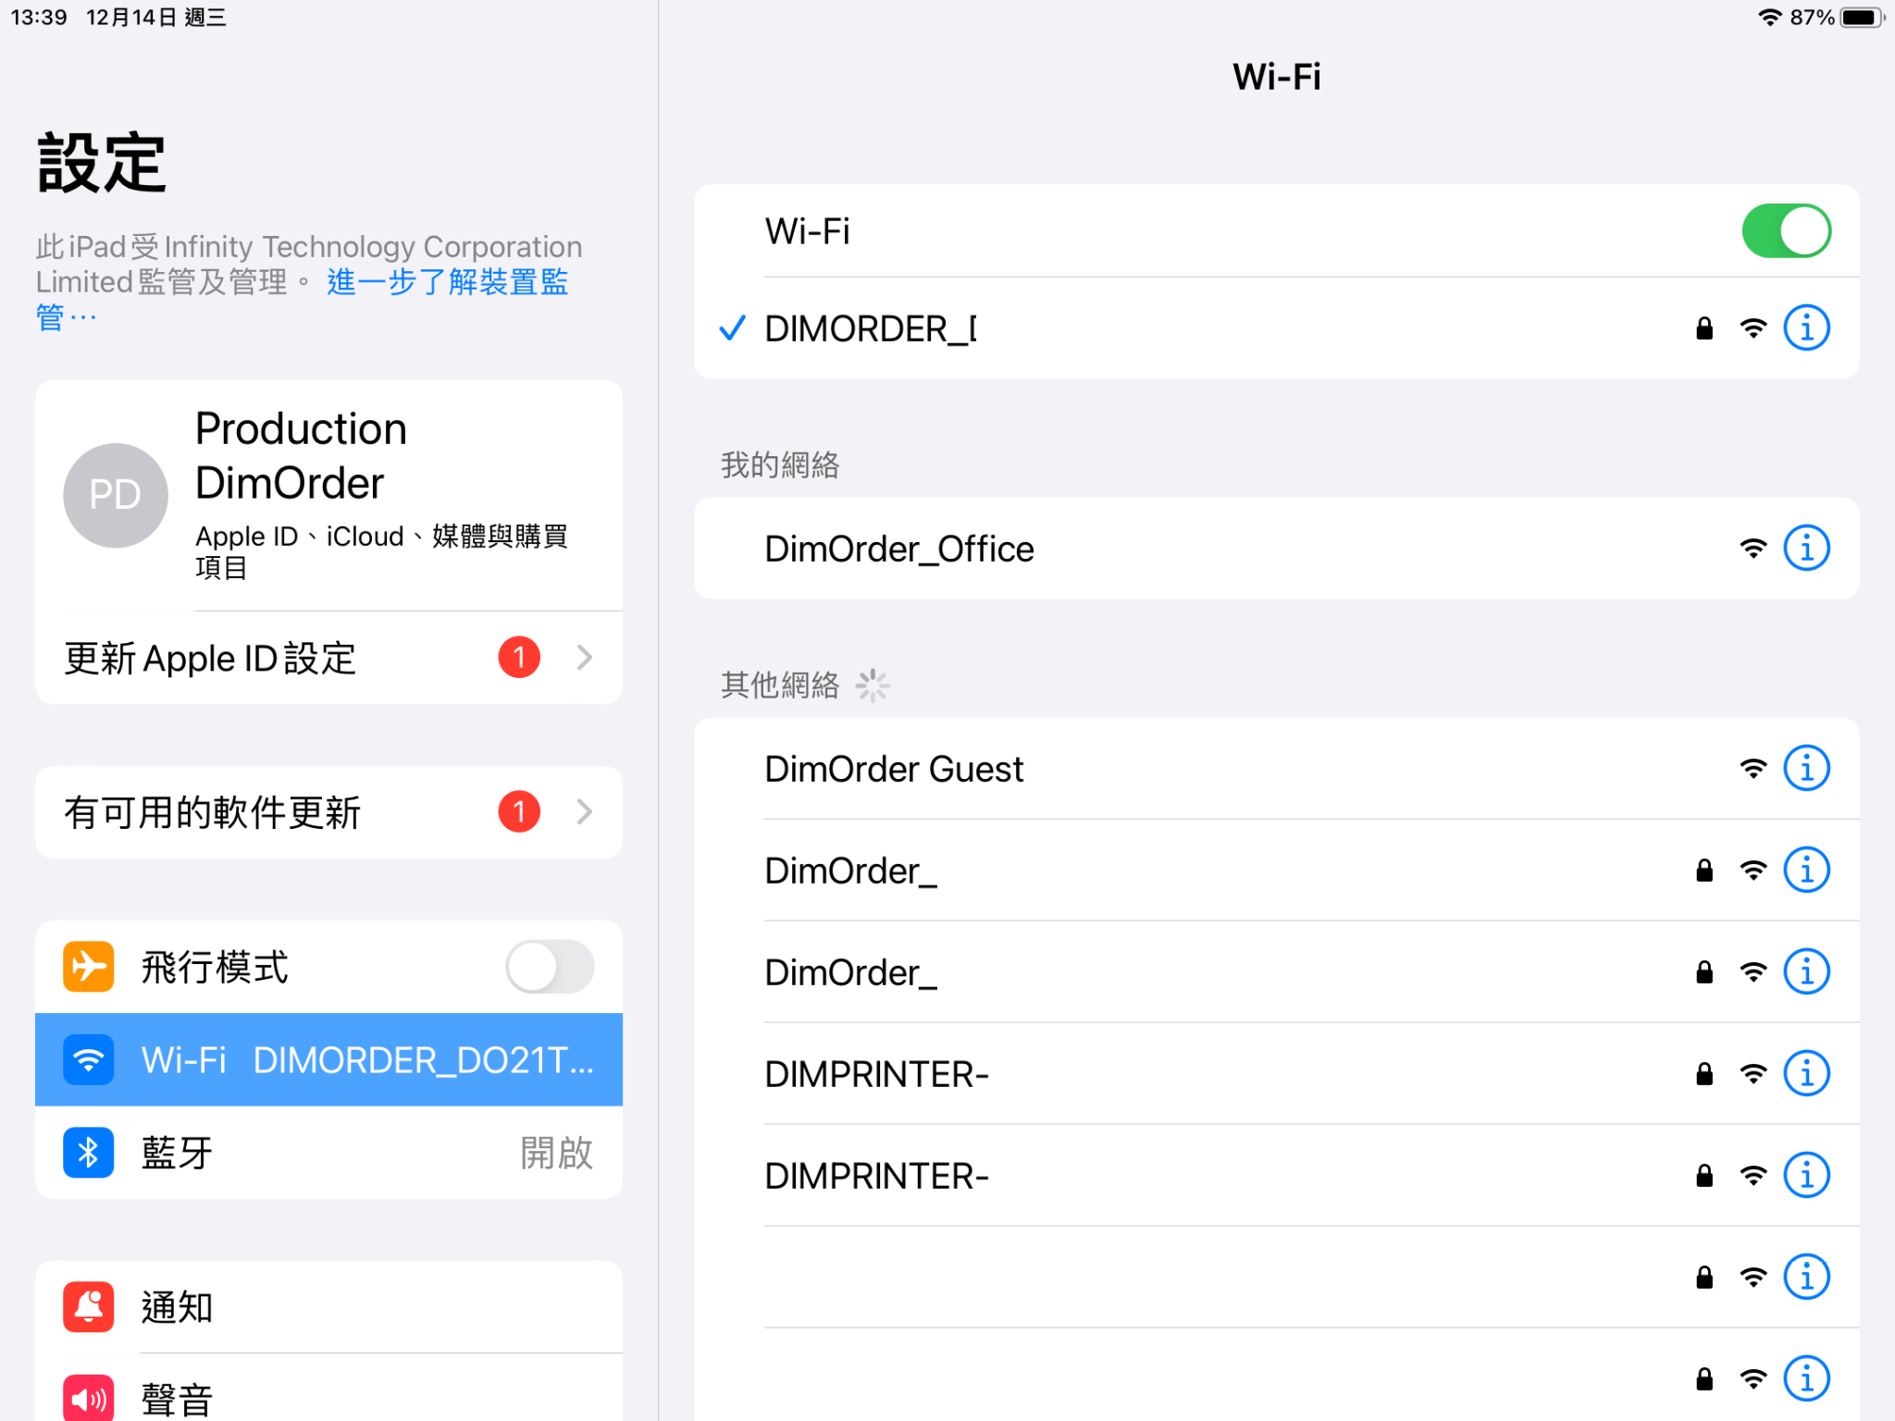Open info for DimOrder Guest network
The width and height of the screenshot is (1895, 1421).
coord(1806,768)
